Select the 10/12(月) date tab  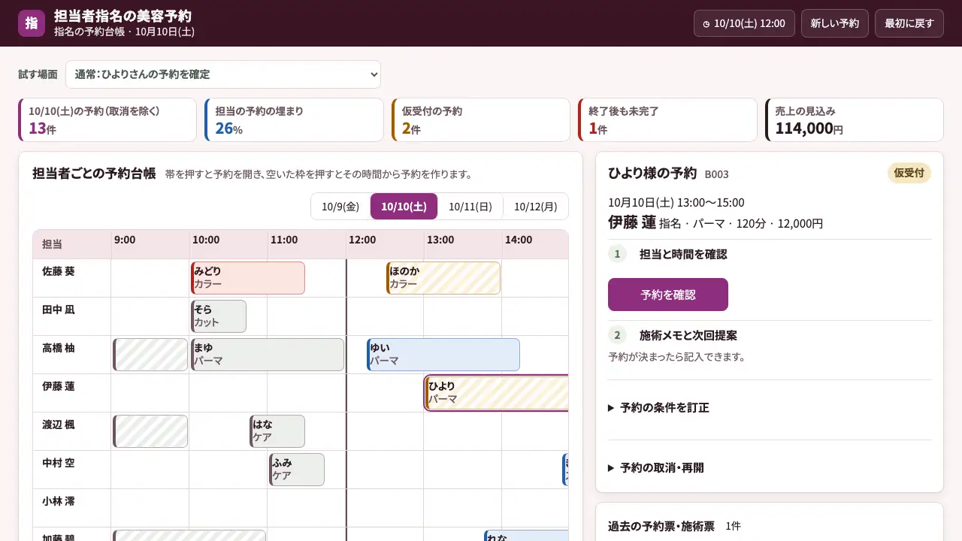pyautogui.click(x=536, y=207)
